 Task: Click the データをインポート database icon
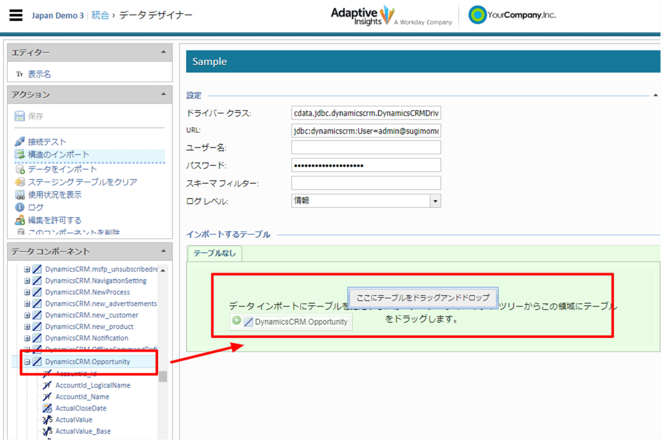coord(20,169)
